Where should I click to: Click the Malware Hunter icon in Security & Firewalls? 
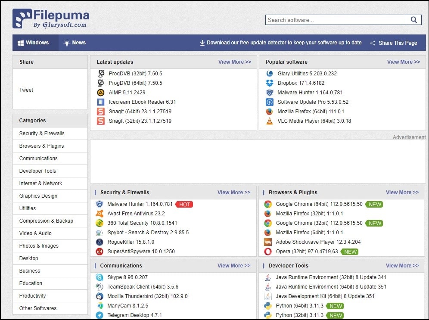coord(99,204)
